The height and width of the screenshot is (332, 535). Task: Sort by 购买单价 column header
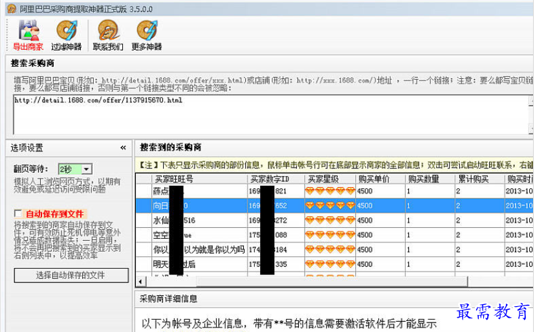tap(380, 179)
